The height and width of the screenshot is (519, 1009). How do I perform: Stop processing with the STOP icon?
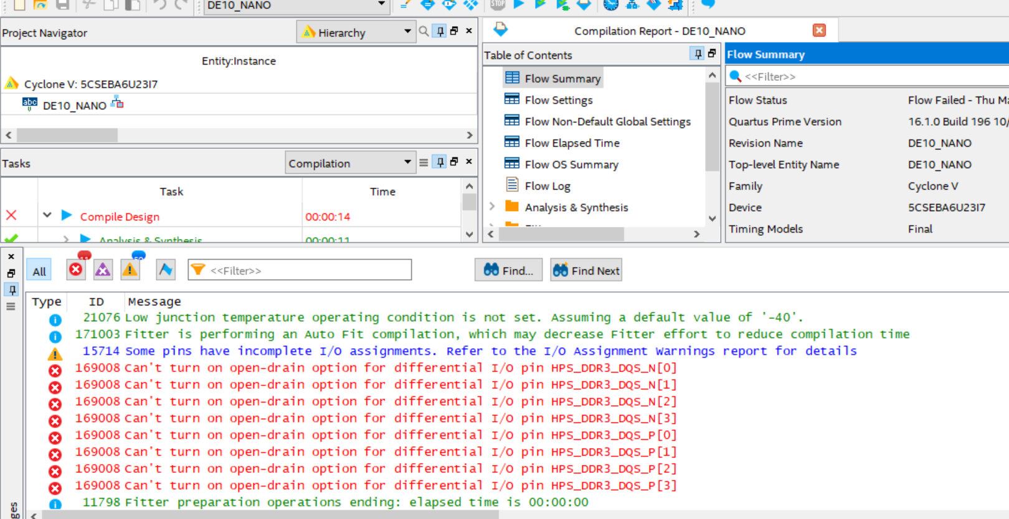(498, 4)
